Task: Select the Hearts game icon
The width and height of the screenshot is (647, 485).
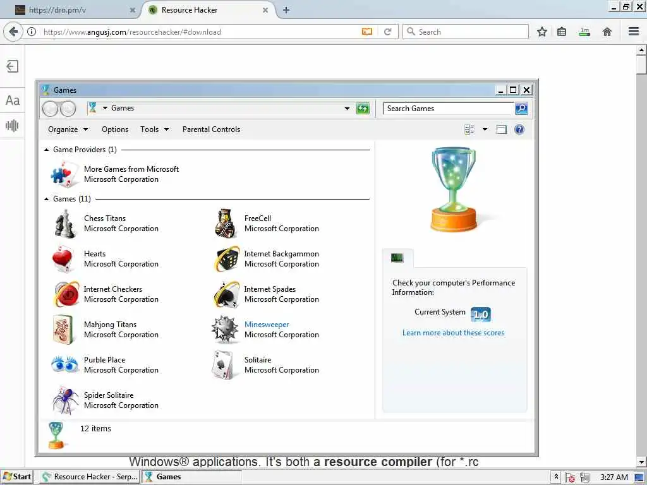Action: 63,259
